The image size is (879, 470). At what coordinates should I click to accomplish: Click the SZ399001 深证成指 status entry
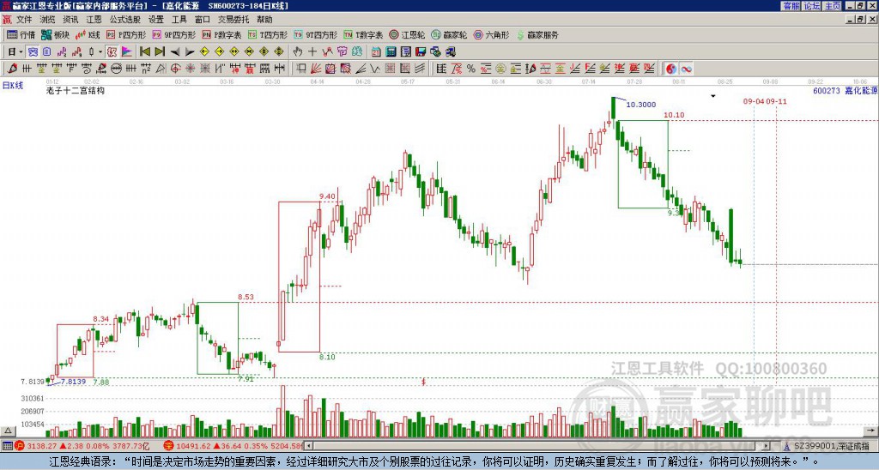[x=827, y=446]
